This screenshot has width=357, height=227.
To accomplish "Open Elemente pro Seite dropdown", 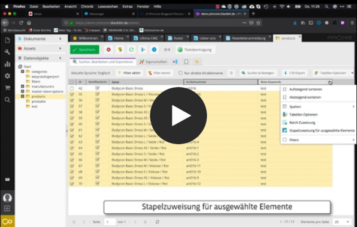I will [347, 222].
